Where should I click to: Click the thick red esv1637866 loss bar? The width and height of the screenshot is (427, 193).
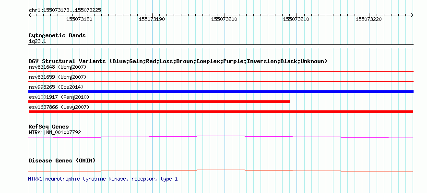(x=221, y=112)
